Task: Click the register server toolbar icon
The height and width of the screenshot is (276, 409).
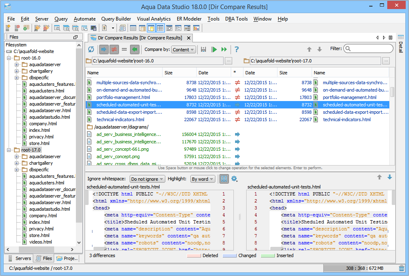Action: coord(8,28)
